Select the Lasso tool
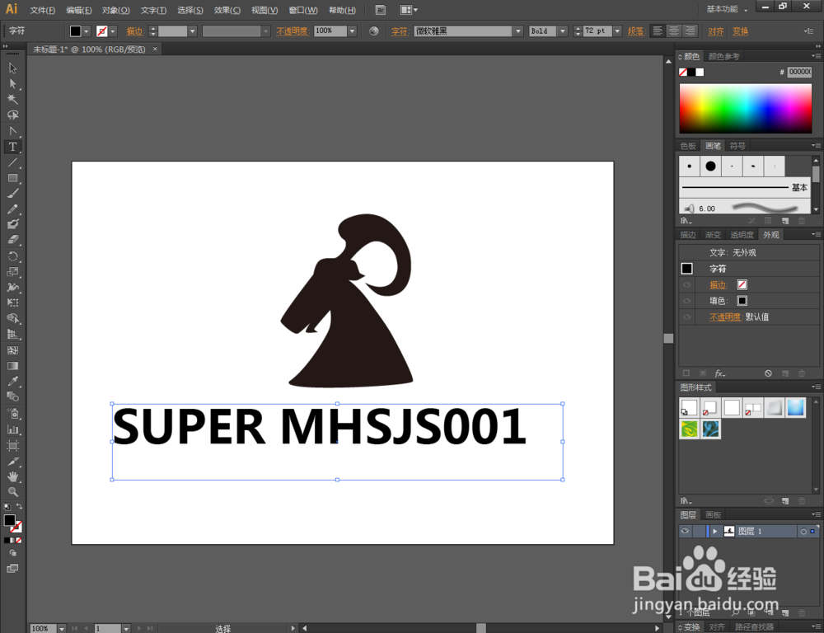 pyautogui.click(x=12, y=115)
